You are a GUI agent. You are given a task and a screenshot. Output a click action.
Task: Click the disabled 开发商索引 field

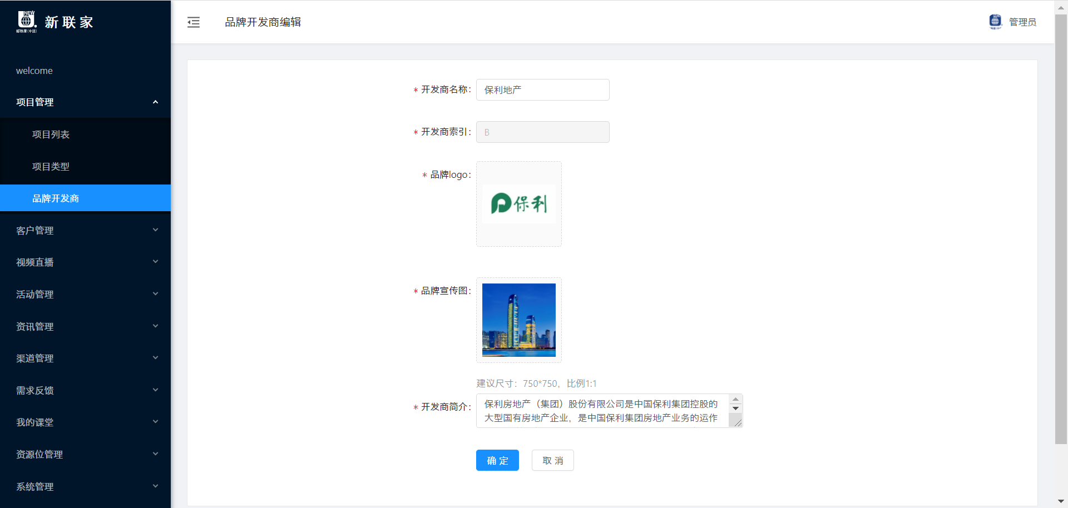(x=543, y=132)
